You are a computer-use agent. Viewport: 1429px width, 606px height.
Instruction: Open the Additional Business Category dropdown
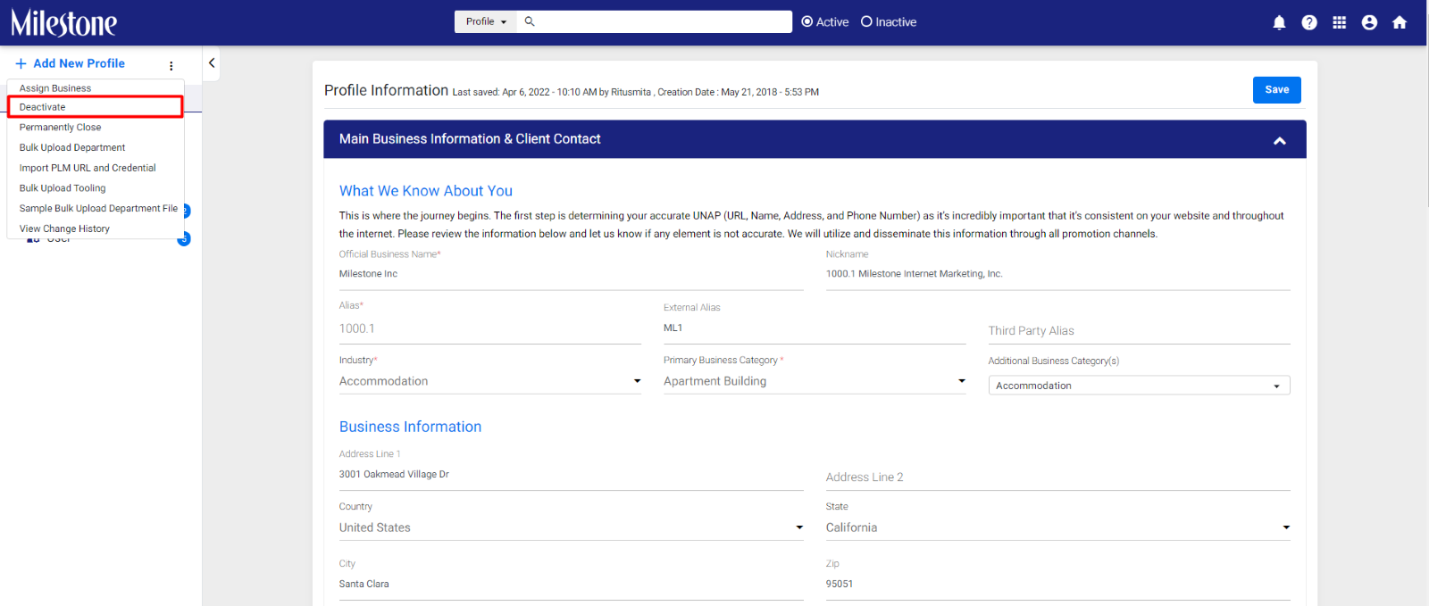point(1139,386)
